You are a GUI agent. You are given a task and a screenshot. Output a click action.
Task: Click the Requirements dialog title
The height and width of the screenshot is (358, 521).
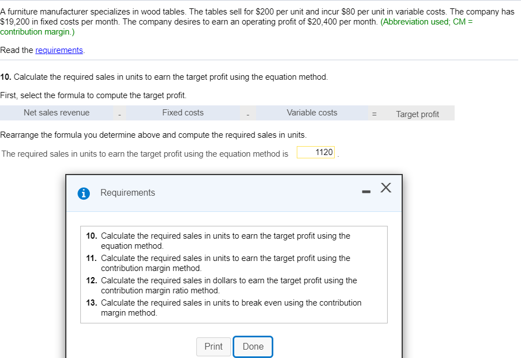(x=128, y=192)
